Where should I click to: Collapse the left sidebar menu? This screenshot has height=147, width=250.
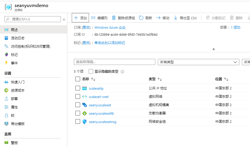pyautogui.click(x=64, y=19)
